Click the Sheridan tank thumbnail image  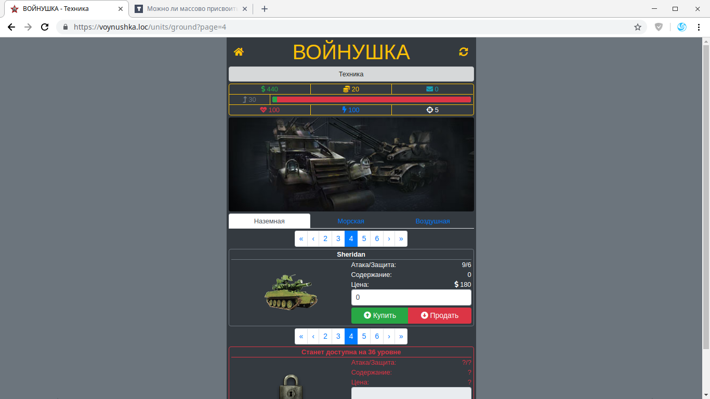(x=291, y=292)
